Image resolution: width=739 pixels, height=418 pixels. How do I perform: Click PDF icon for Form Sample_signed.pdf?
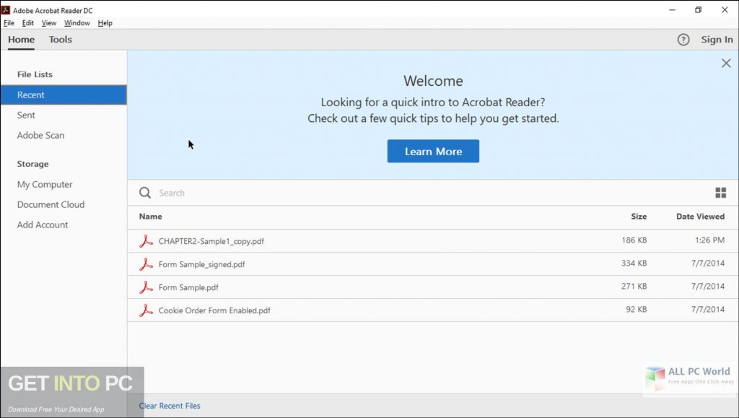[146, 264]
